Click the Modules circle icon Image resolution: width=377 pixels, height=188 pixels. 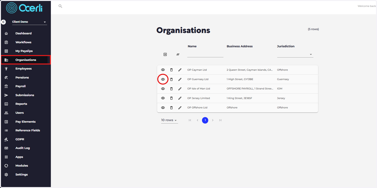tap(6, 166)
